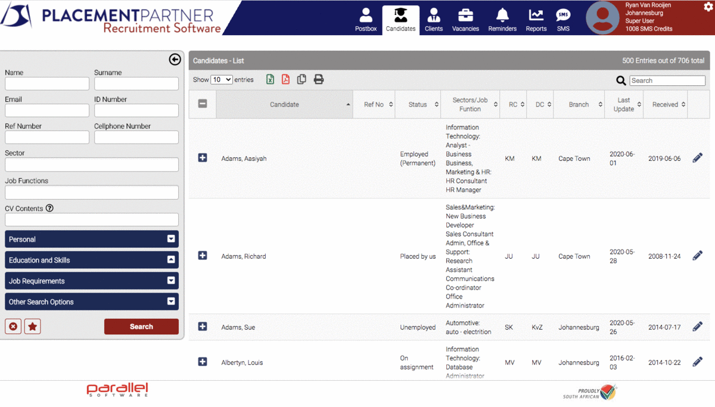Clear search criteria with red X button
The width and height of the screenshot is (715, 407).
coord(13,327)
